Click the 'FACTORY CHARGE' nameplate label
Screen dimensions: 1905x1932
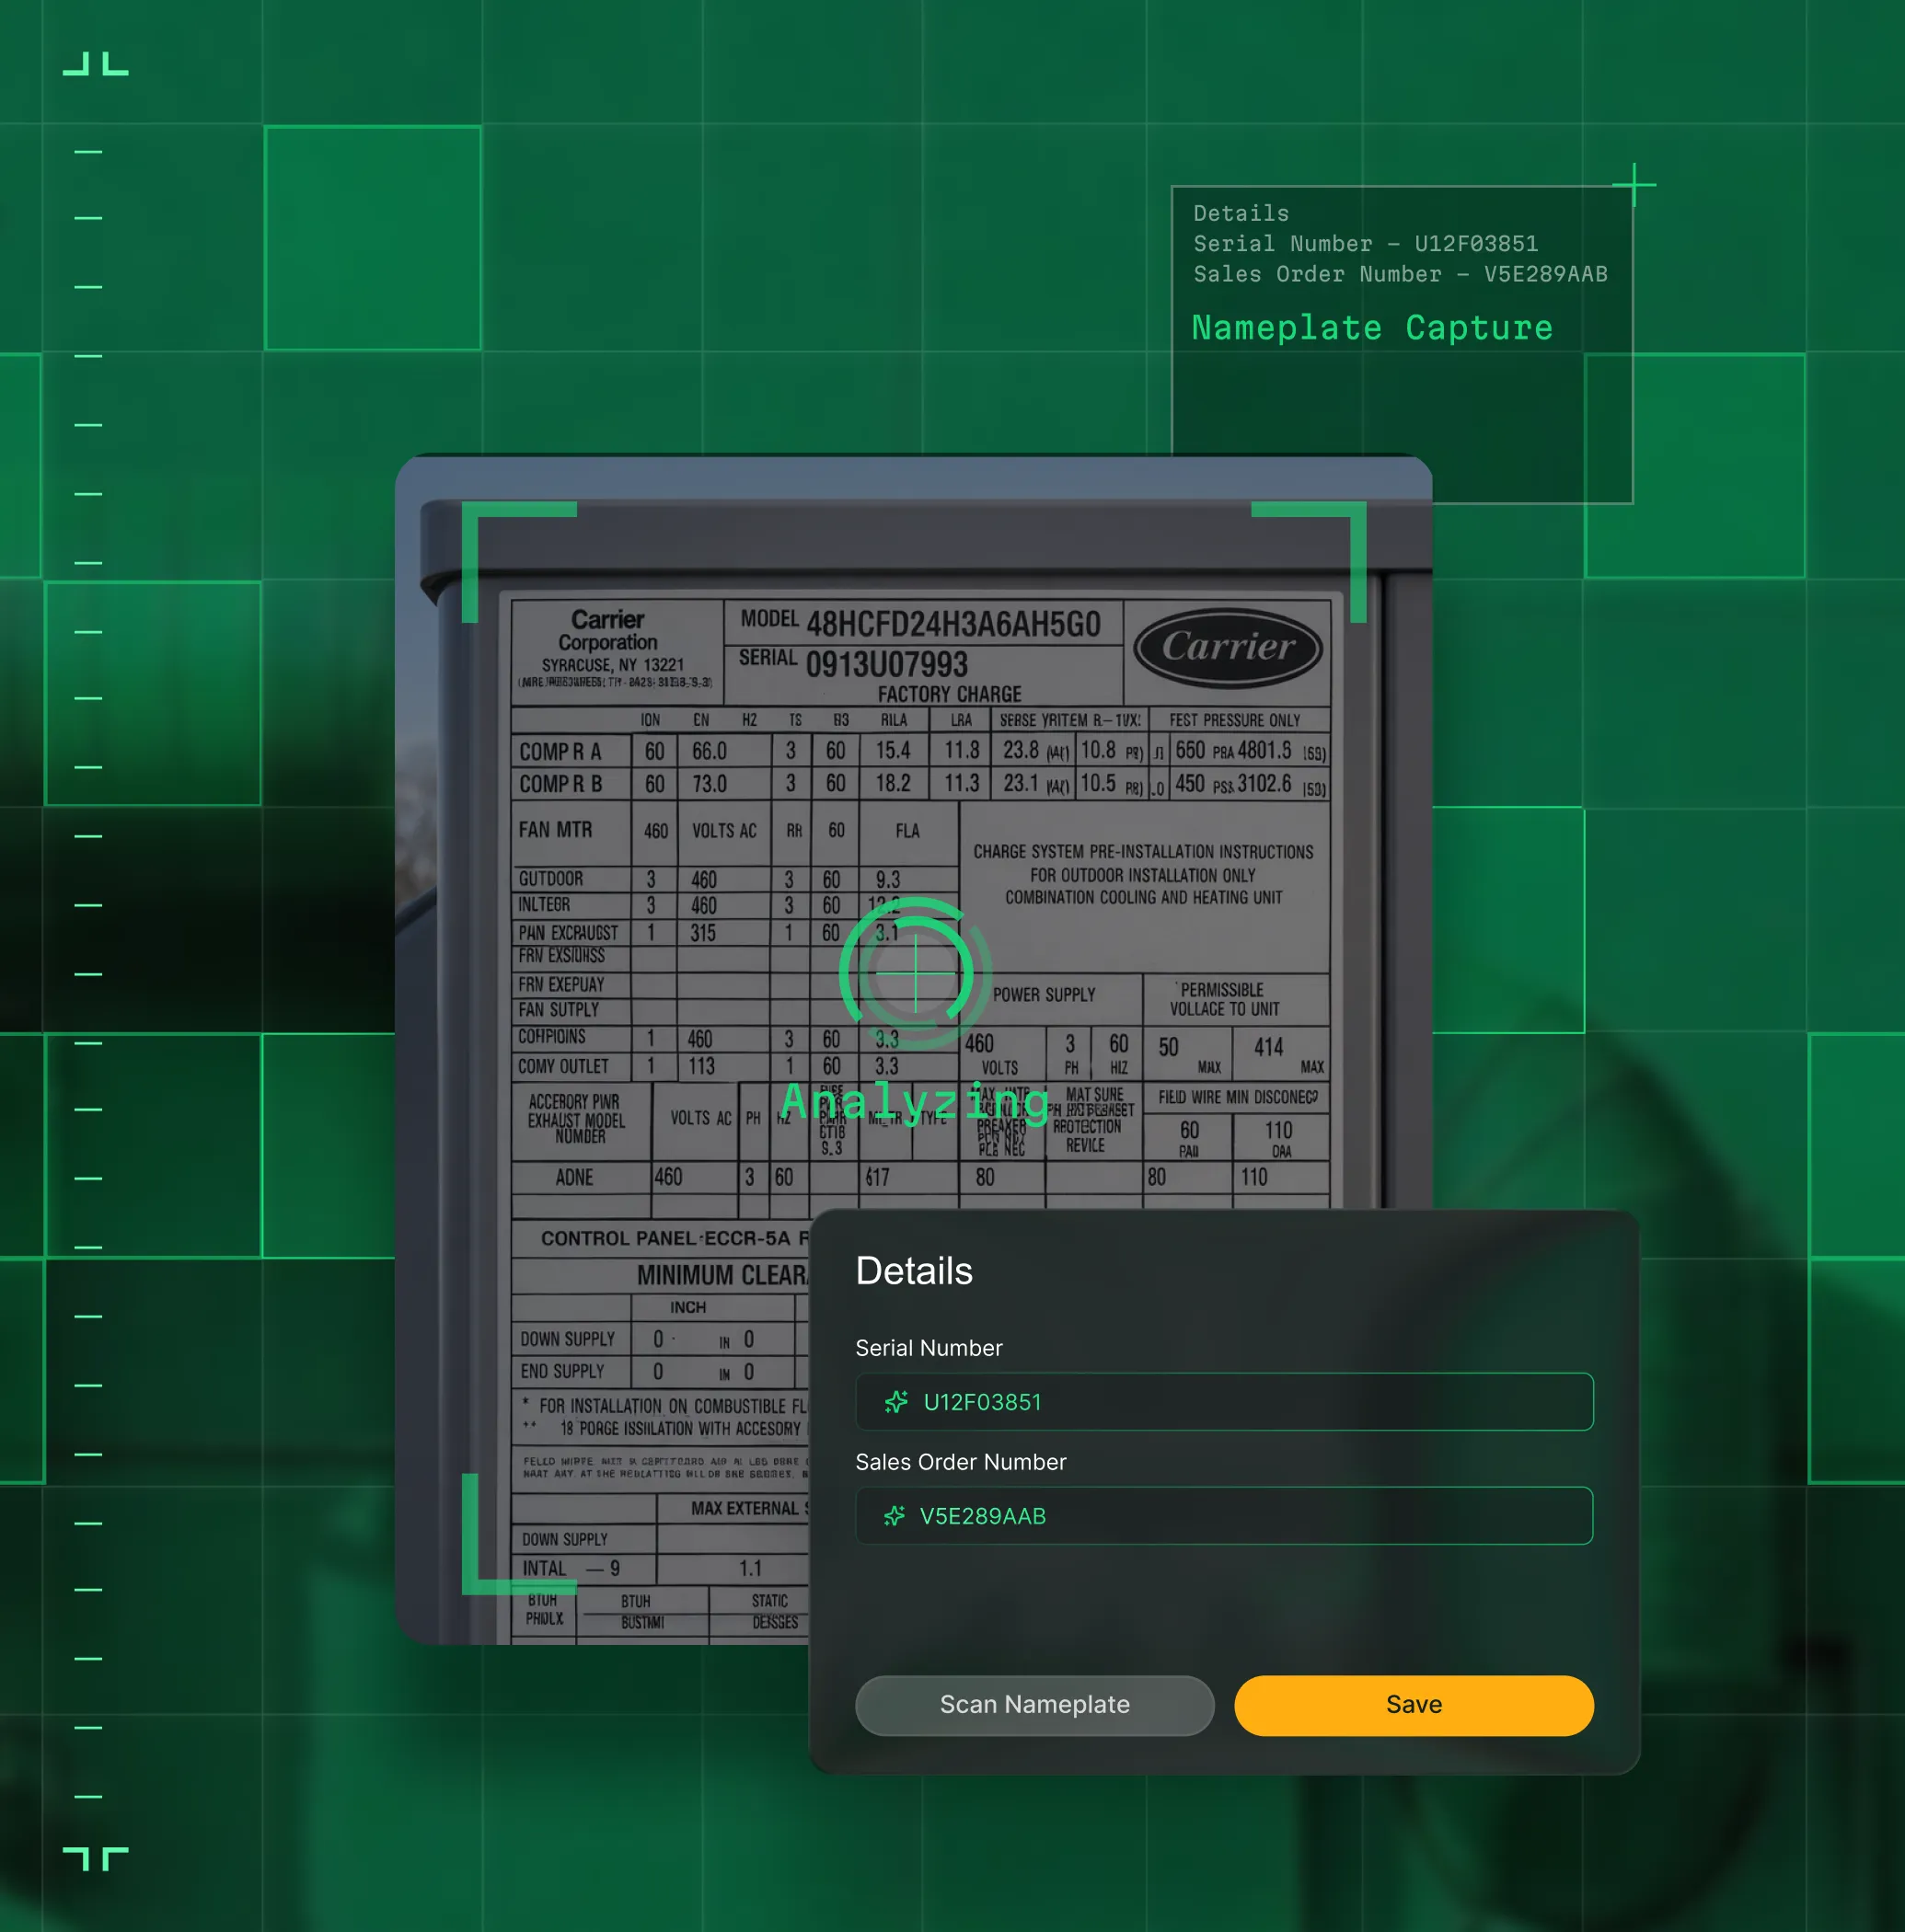[950, 694]
